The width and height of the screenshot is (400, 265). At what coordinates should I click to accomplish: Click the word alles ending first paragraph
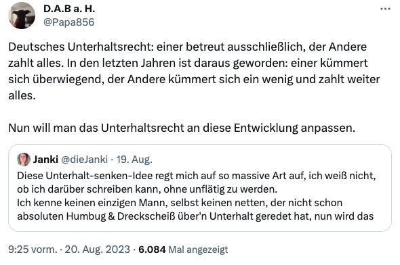coord(22,95)
